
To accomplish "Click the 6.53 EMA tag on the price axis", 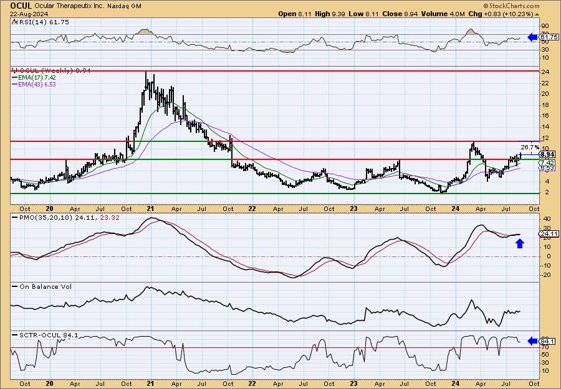I will pyautogui.click(x=548, y=167).
